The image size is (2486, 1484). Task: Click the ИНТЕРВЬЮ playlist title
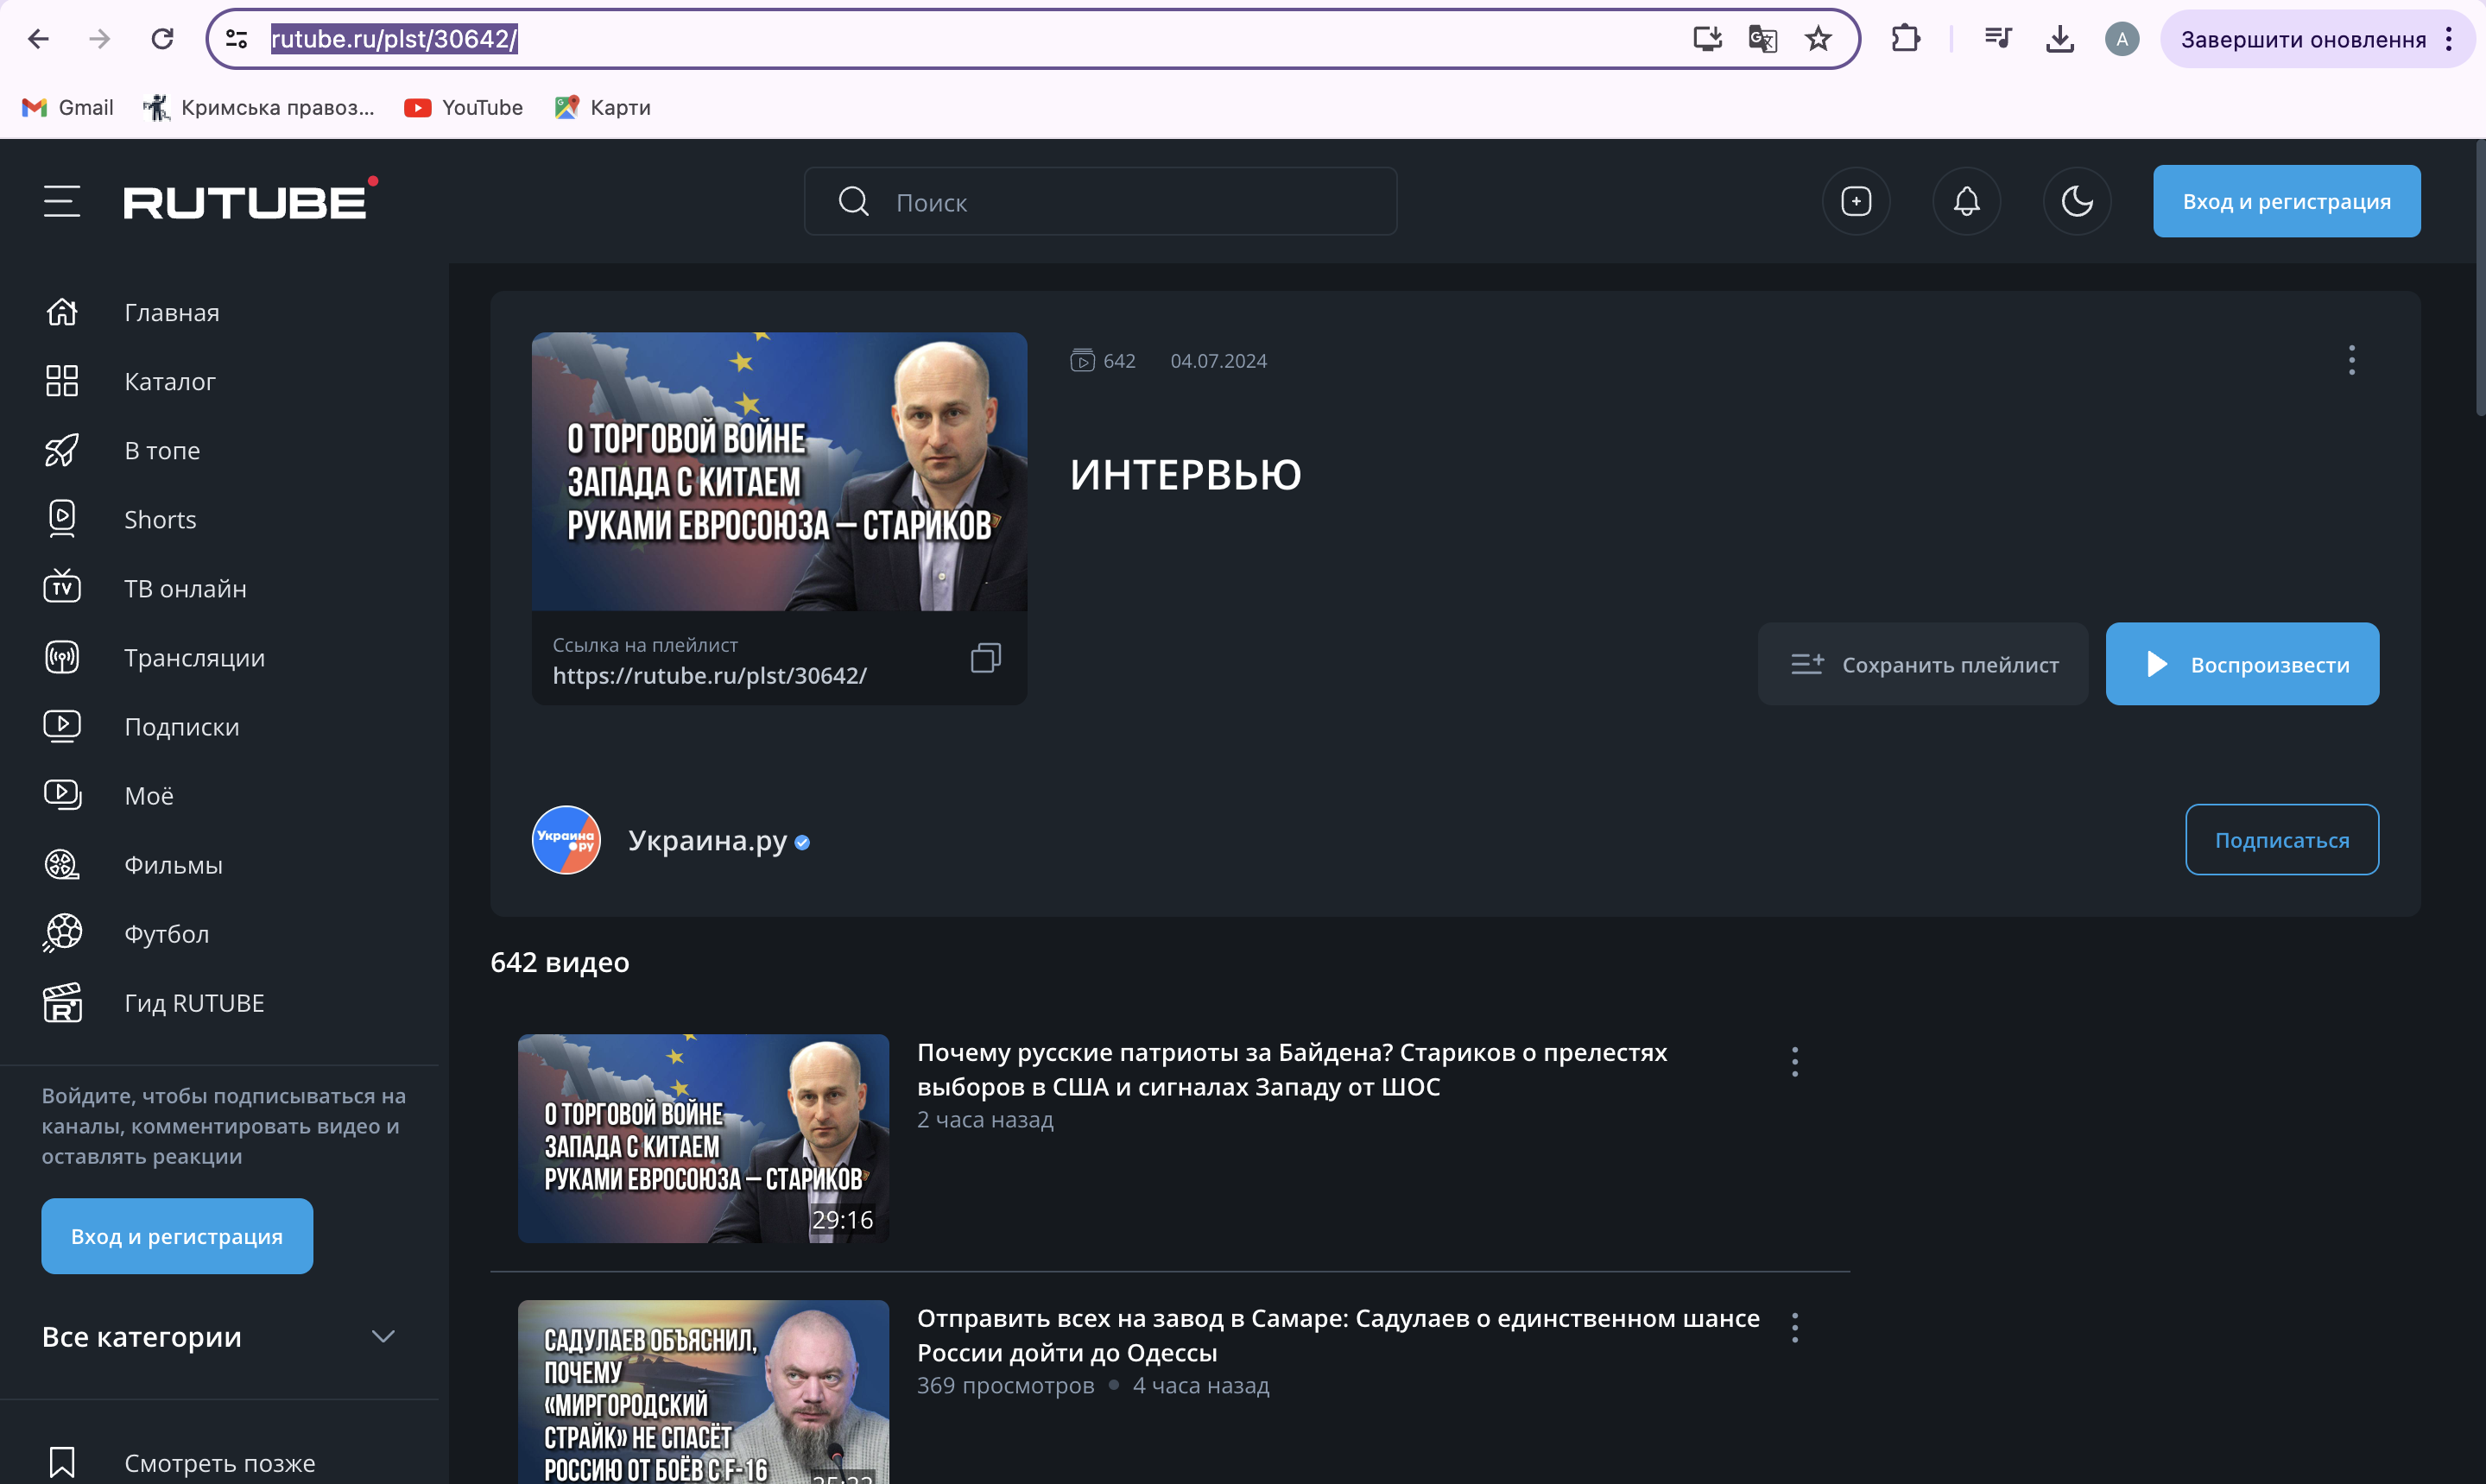click(1185, 474)
